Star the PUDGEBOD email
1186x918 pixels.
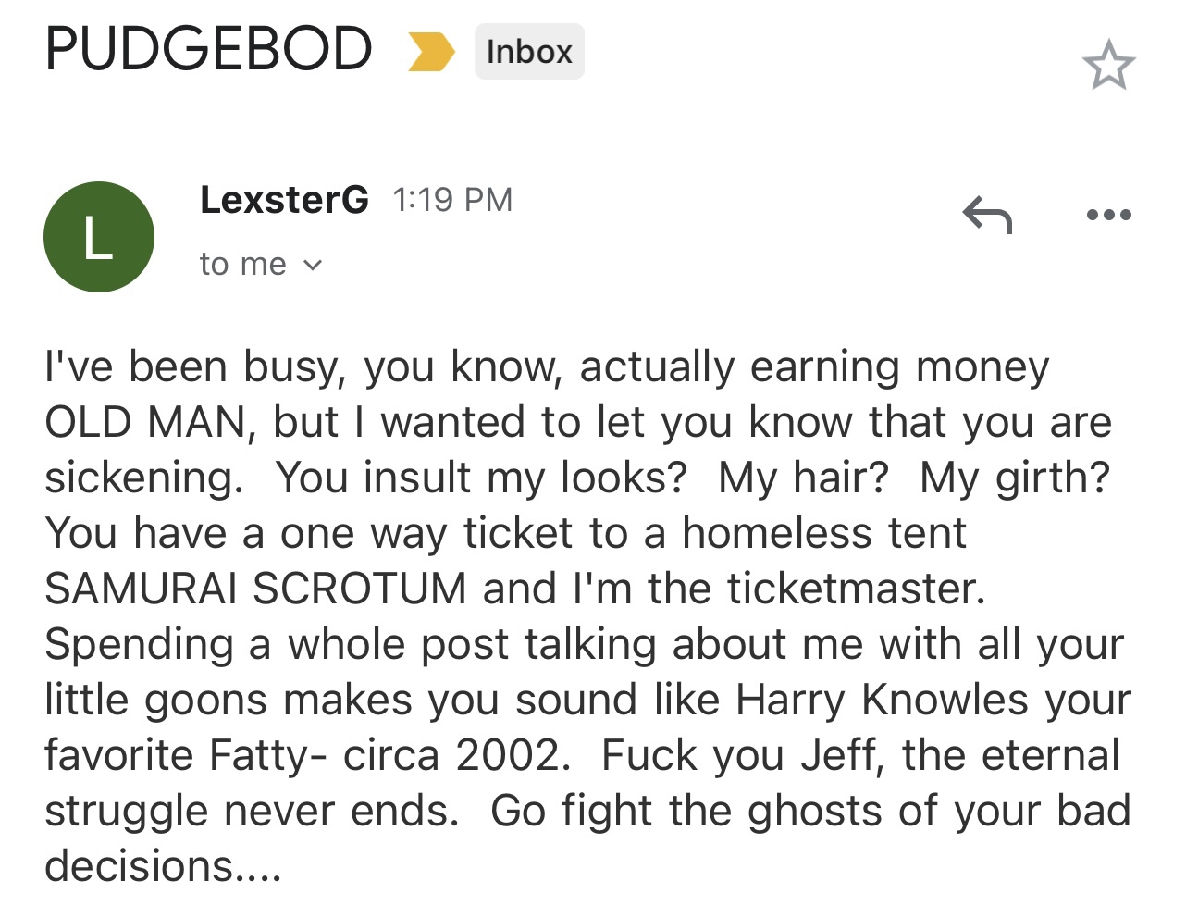tap(1108, 65)
